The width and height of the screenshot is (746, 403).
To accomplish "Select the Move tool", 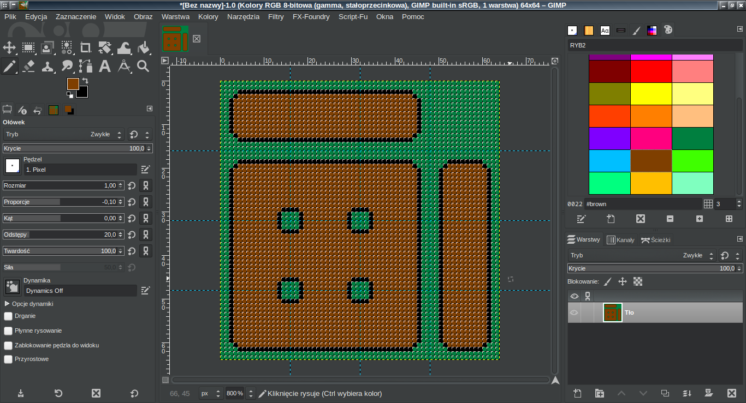I will (x=10, y=47).
